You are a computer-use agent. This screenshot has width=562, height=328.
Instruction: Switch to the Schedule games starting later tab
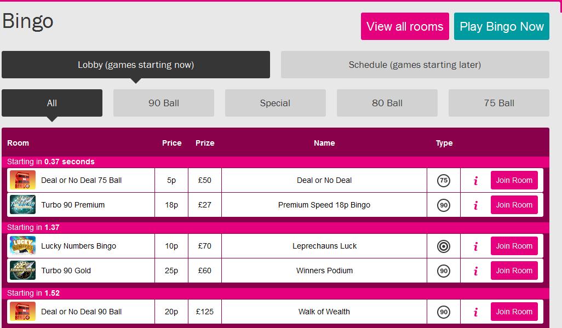click(415, 65)
